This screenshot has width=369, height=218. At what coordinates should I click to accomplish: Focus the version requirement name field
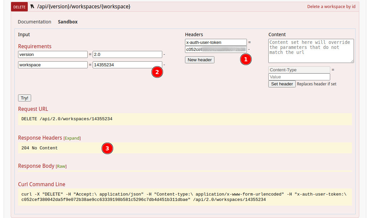point(53,55)
